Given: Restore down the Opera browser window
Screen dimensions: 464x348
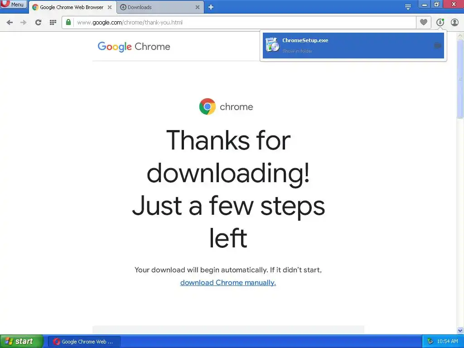Looking at the screenshot, I should click(436, 4).
